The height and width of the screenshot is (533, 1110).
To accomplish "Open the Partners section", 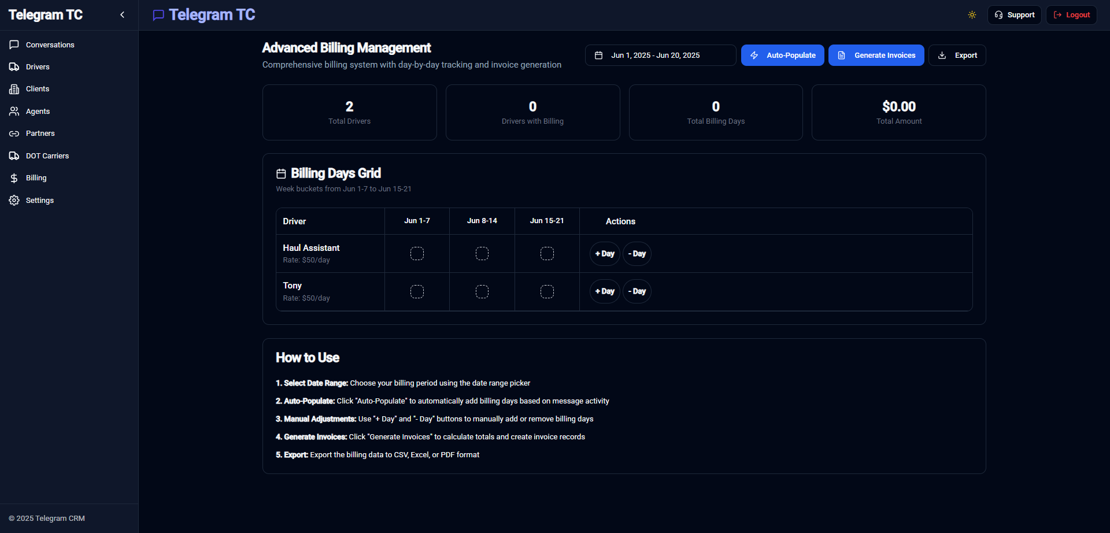I will [x=40, y=133].
